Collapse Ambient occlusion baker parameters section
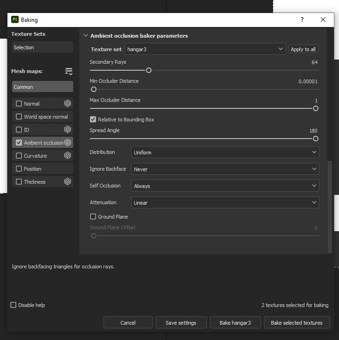The width and height of the screenshot is (339, 340). point(86,35)
